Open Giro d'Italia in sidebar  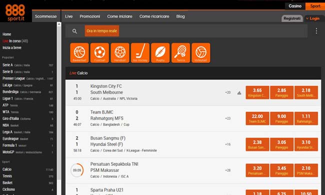click(x=28, y=119)
